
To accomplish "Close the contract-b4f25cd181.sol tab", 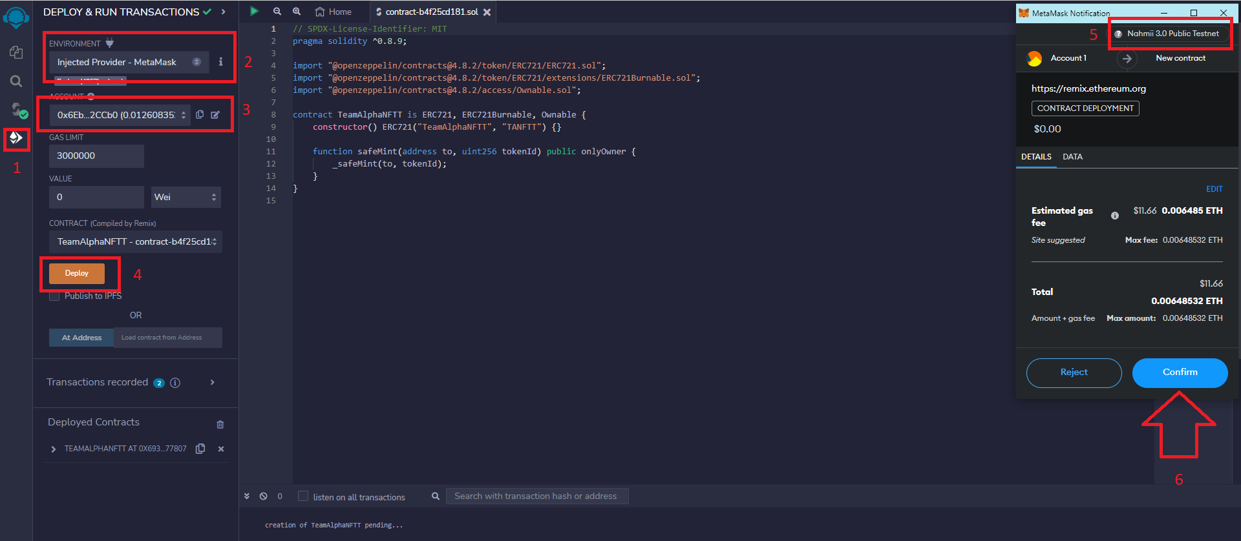I will click(487, 12).
